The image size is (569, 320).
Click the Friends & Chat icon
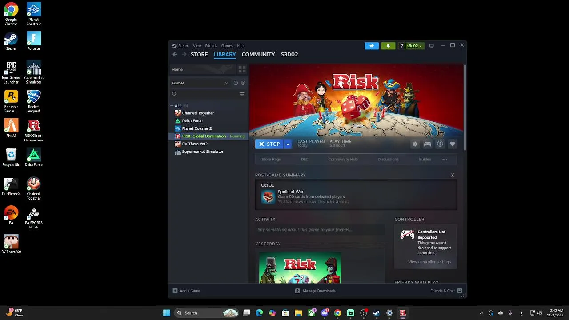tap(460, 291)
